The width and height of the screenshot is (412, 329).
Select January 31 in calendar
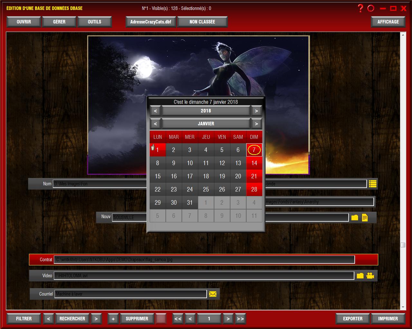click(190, 203)
